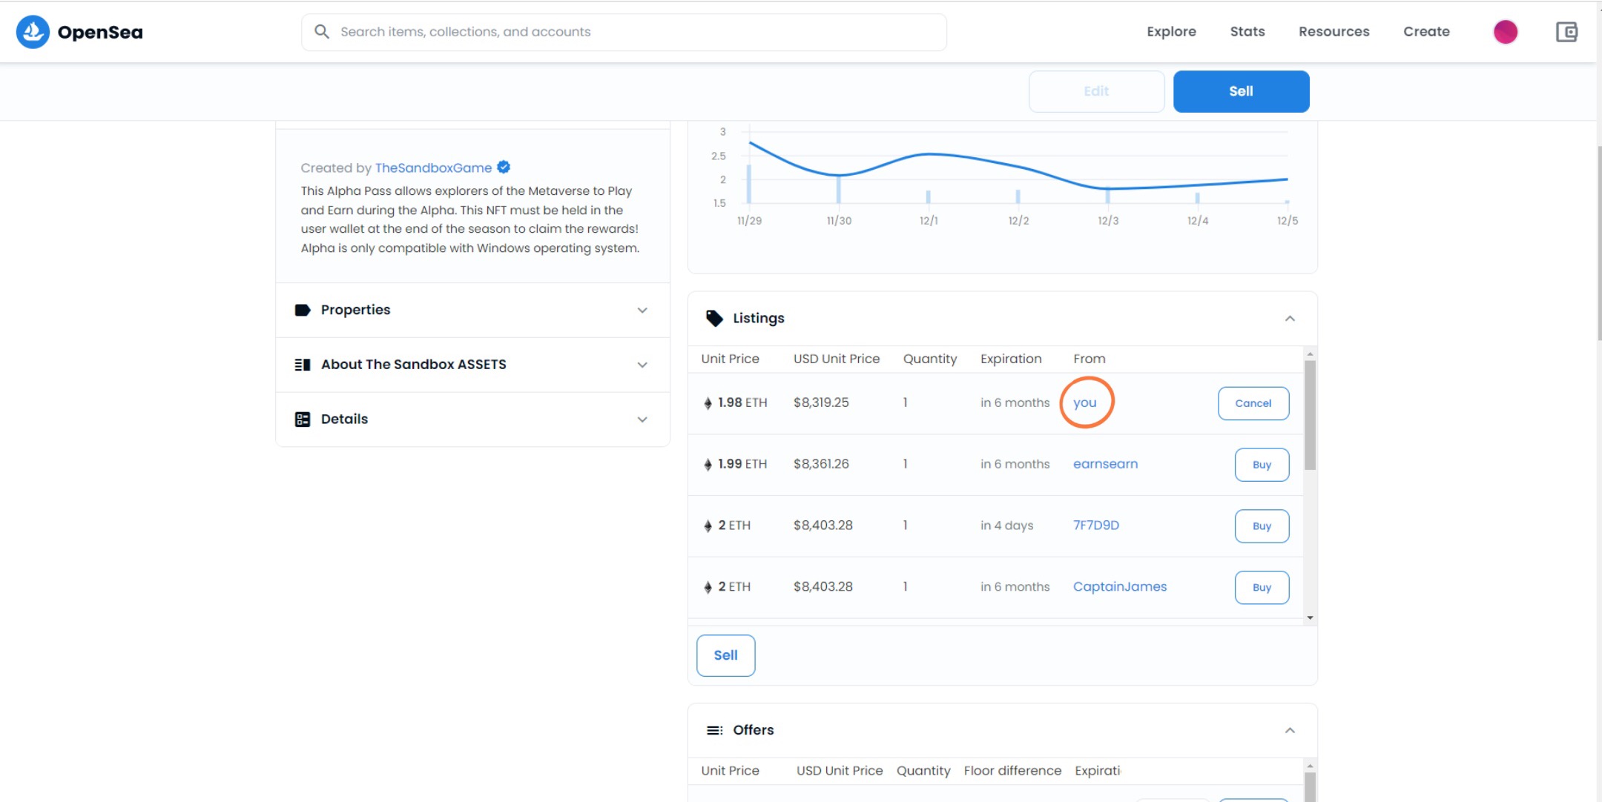Open the earnsearn seller profile
The image size is (1602, 802).
pyautogui.click(x=1105, y=464)
